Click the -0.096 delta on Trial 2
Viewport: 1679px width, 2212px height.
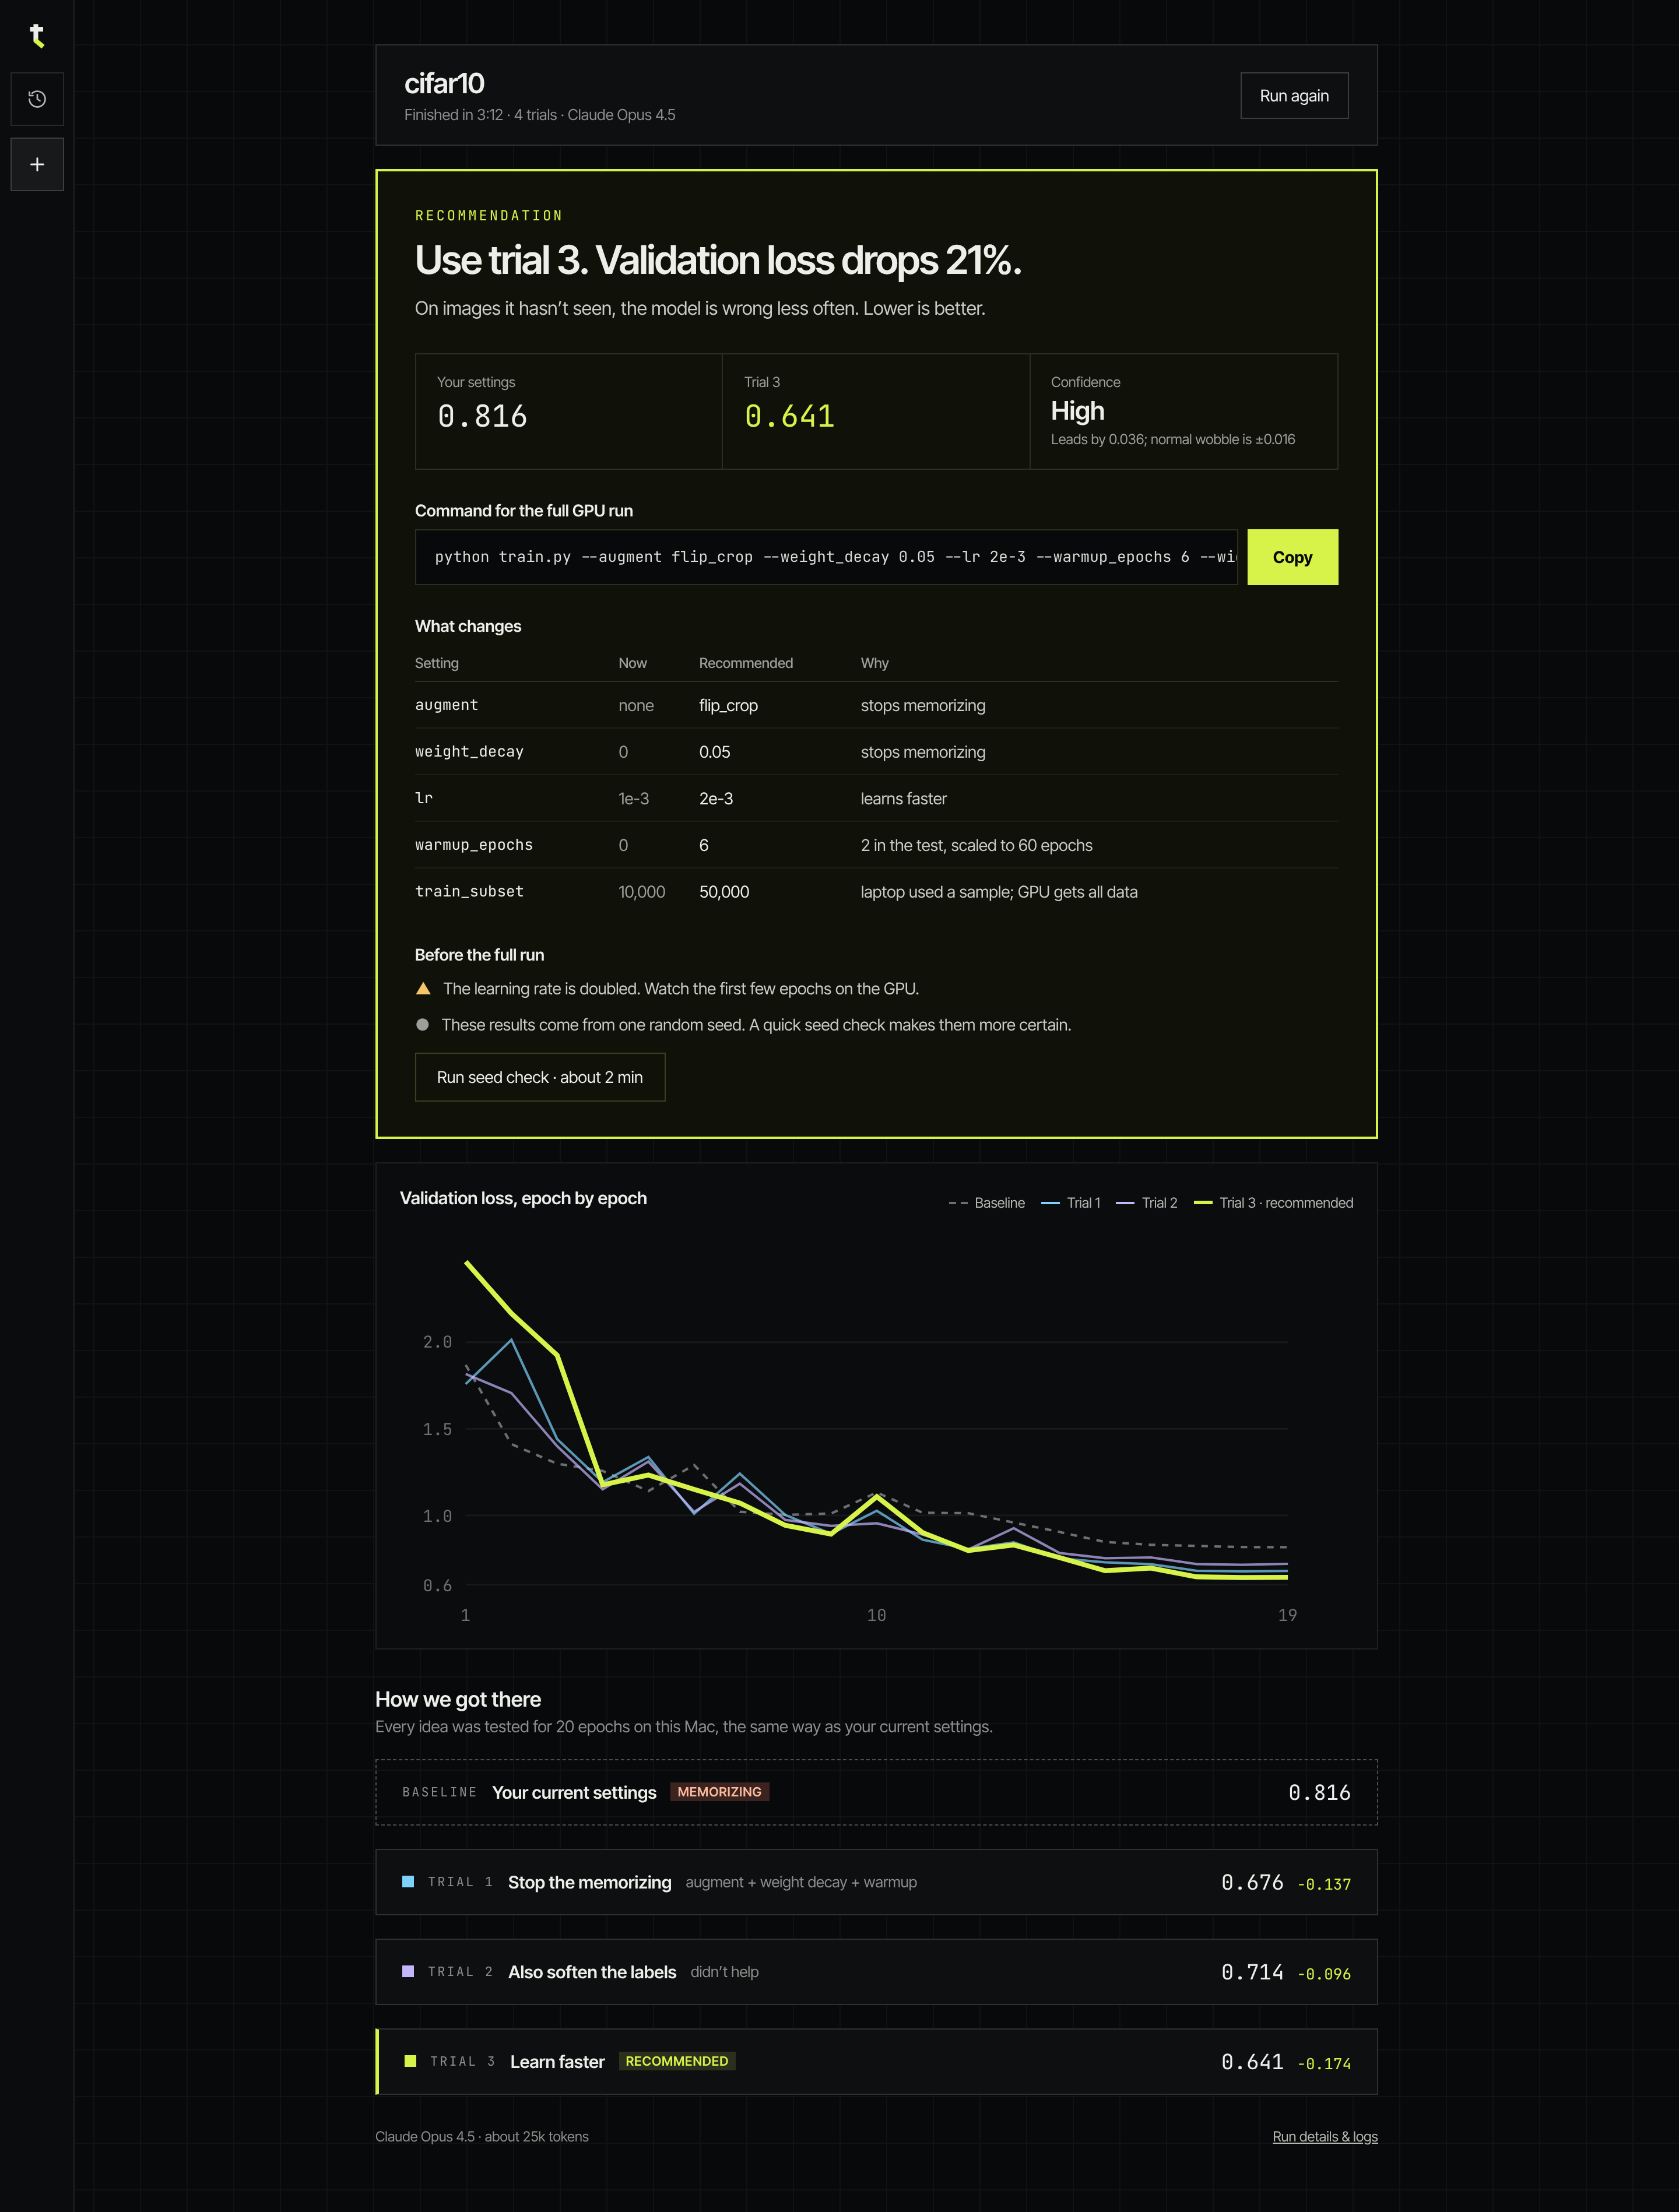[1323, 1974]
